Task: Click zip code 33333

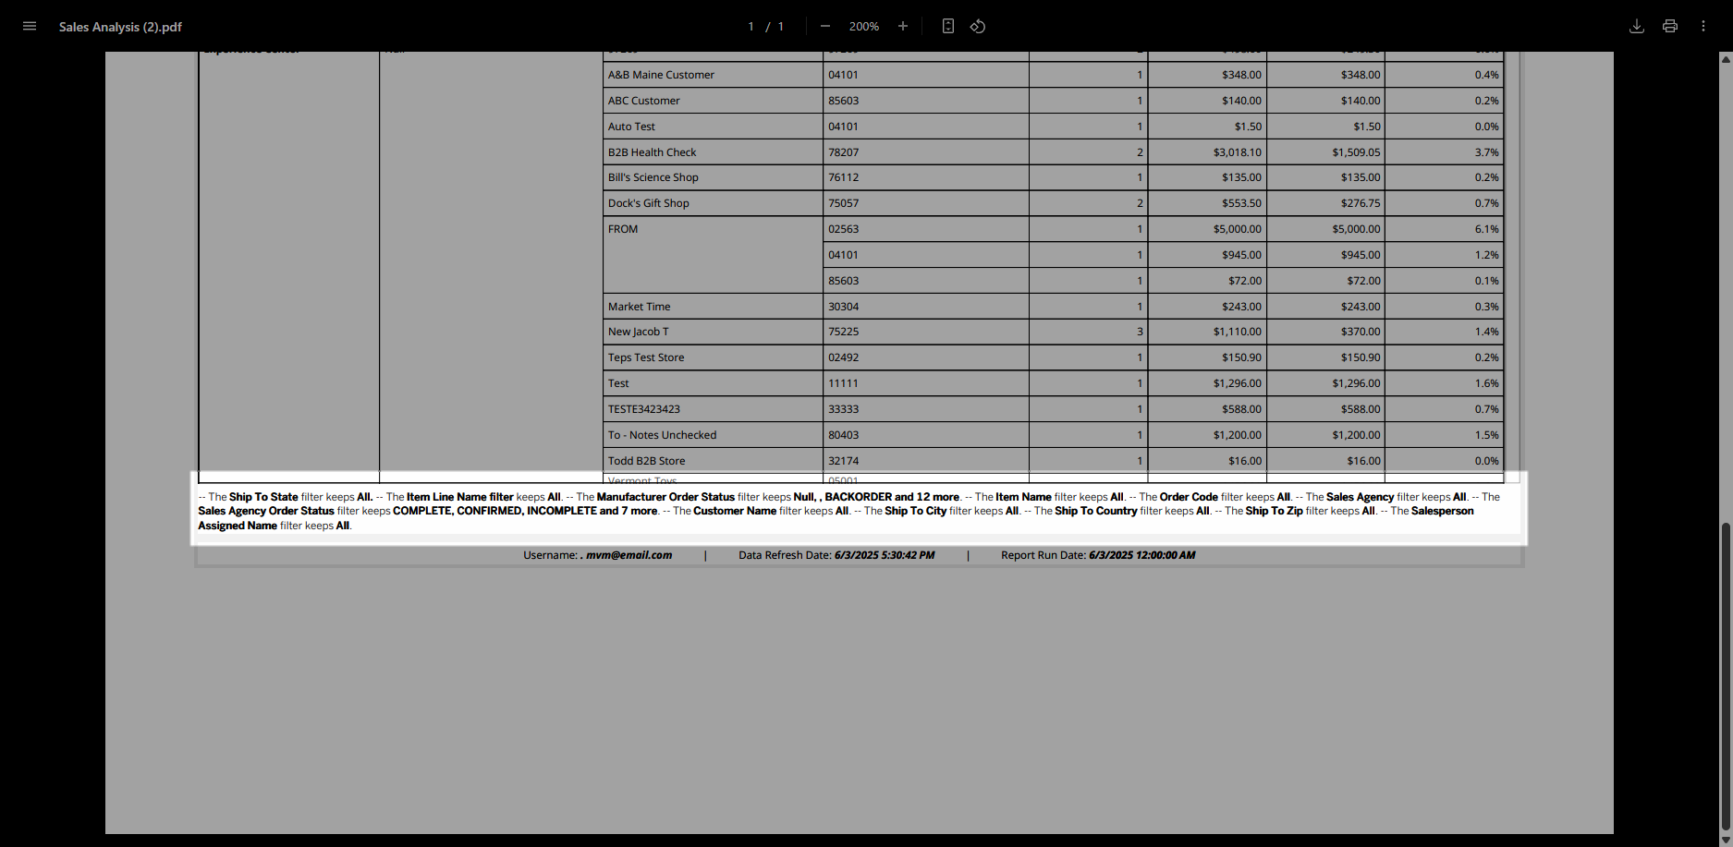Action: coord(843,409)
